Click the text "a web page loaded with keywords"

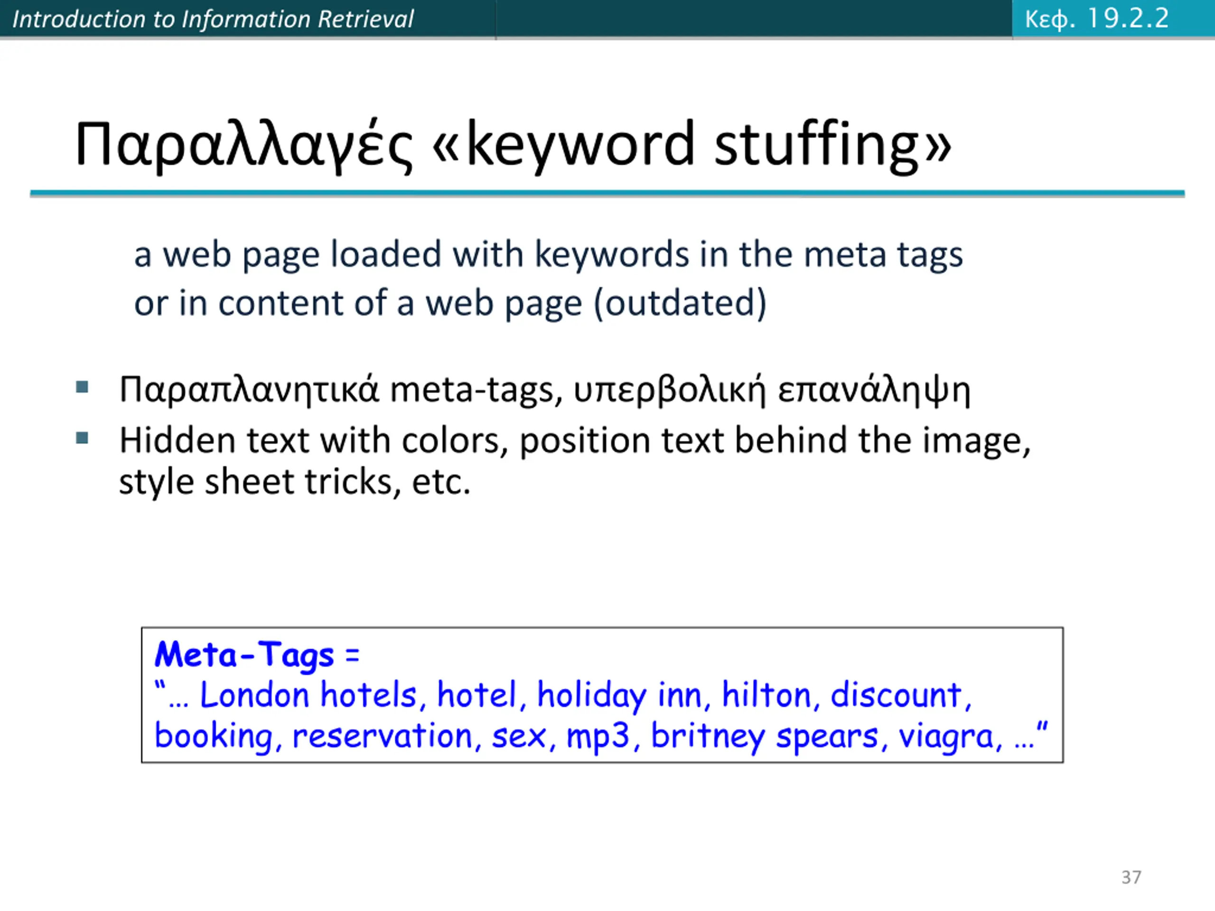tap(411, 255)
